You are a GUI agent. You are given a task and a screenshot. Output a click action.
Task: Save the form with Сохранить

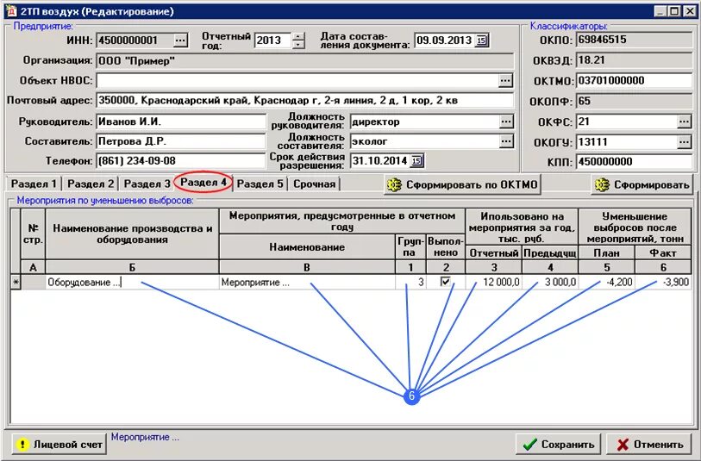coord(558,444)
